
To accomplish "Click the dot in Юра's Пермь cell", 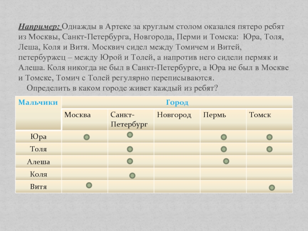I will [x=224, y=137].
